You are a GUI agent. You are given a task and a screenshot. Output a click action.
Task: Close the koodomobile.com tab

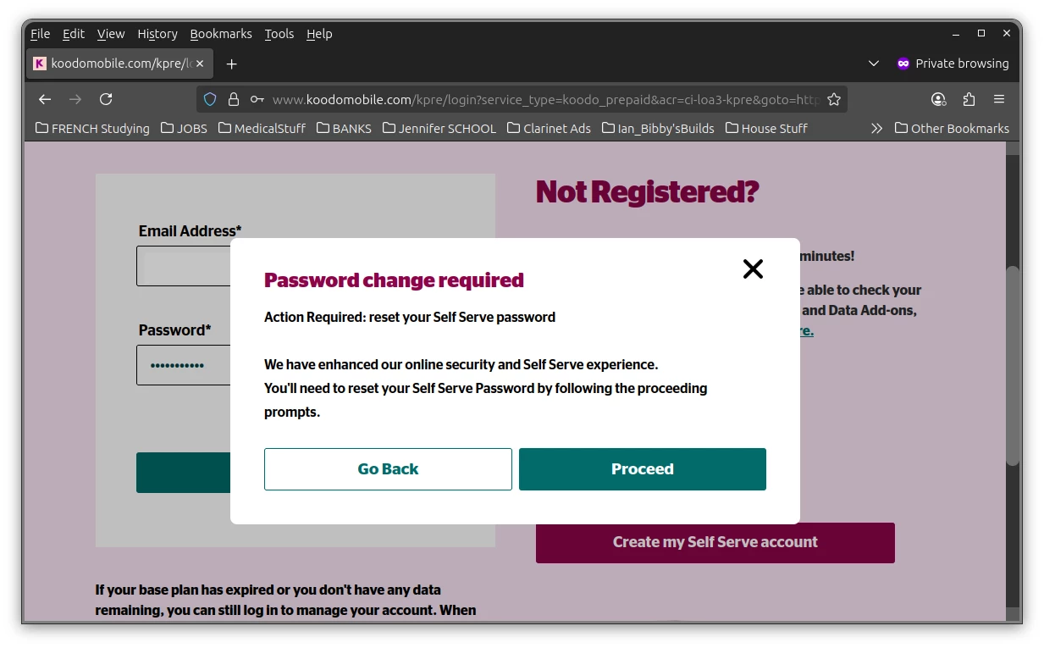200,64
